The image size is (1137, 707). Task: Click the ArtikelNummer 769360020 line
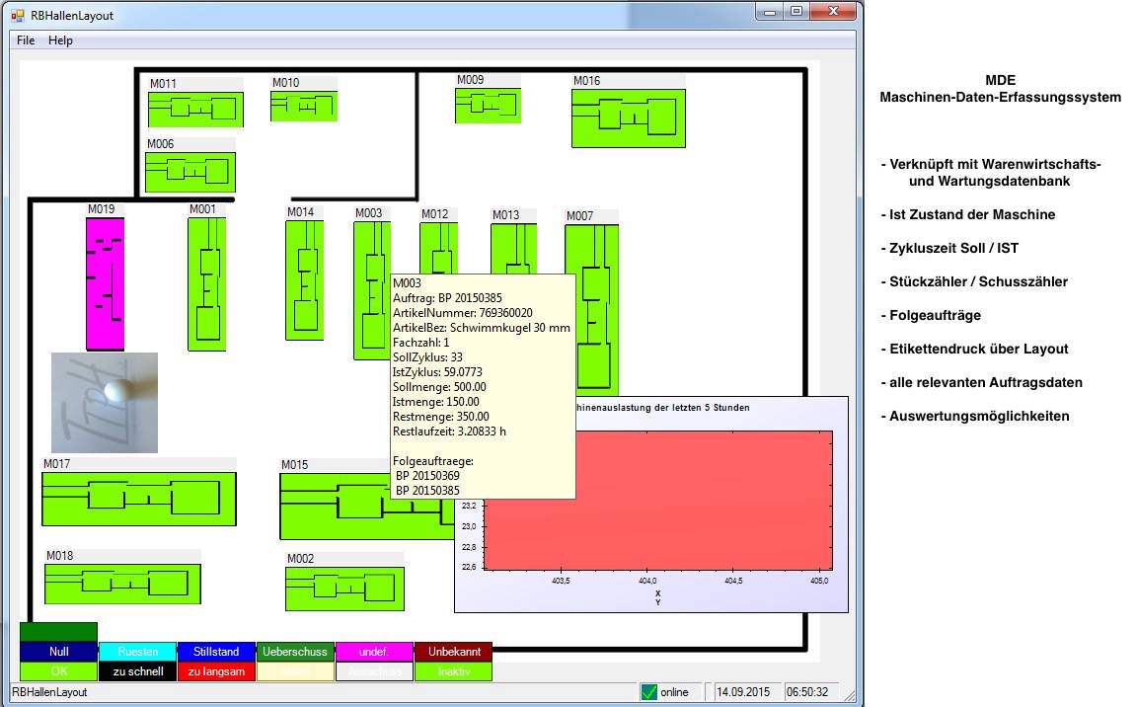coord(463,313)
